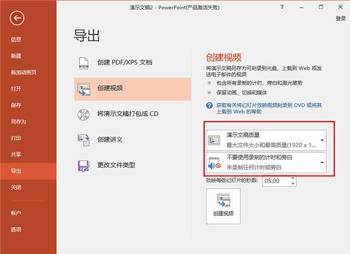Open the 帐户 page

(28, 213)
